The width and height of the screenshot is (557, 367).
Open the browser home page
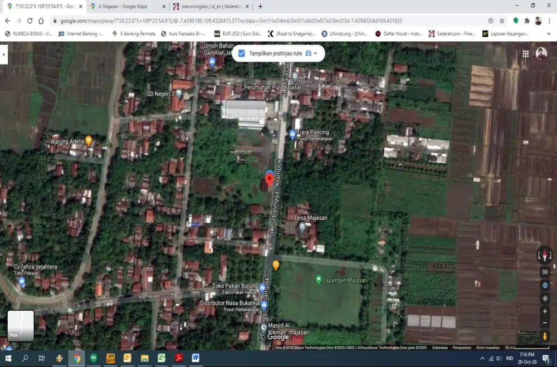41,21
